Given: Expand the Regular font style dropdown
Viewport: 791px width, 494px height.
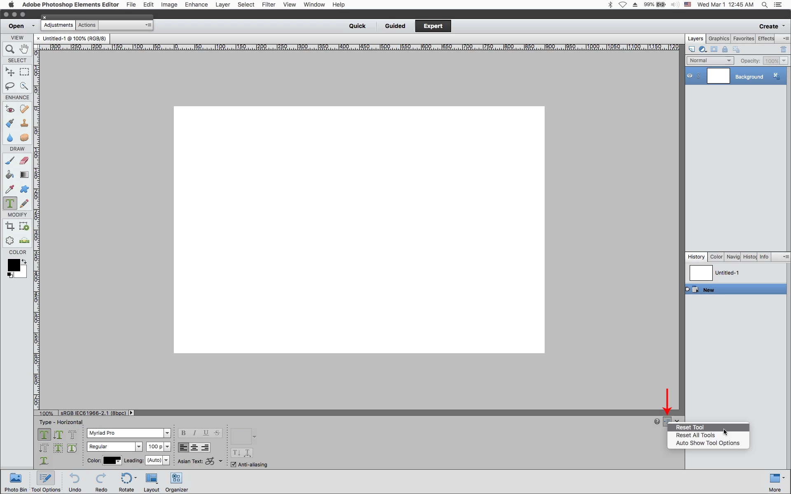Looking at the screenshot, I should pos(139,447).
